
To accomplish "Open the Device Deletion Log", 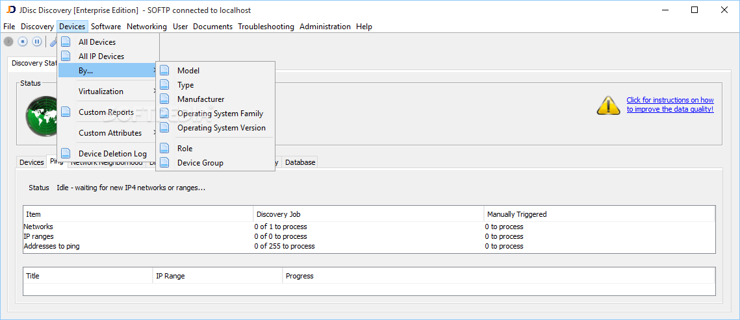I will (x=108, y=153).
